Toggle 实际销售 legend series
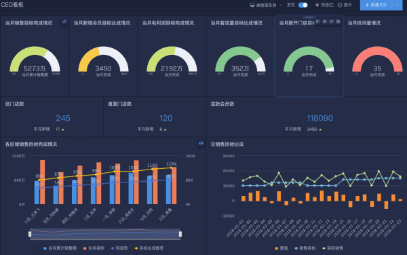Viewport: 407px width, 255px height. click(332, 248)
